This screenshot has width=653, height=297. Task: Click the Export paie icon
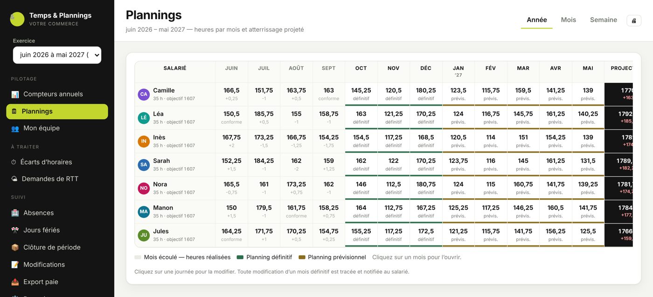click(15, 282)
